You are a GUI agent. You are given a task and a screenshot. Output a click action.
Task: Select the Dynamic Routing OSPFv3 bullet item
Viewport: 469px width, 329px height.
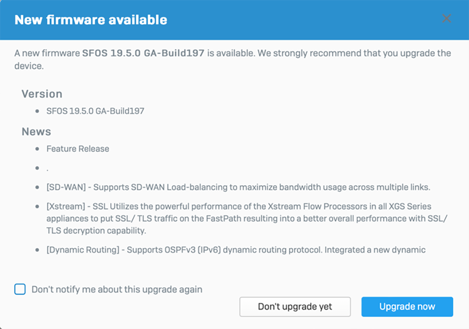click(x=236, y=250)
